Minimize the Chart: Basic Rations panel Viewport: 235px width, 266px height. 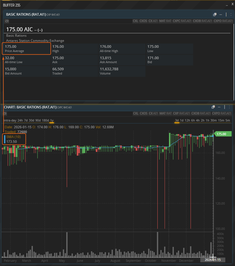(x=219, y=107)
